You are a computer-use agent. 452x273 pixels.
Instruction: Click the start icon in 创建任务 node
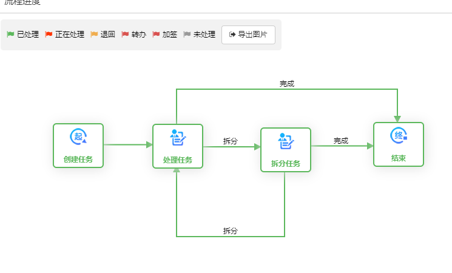(x=78, y=136)
